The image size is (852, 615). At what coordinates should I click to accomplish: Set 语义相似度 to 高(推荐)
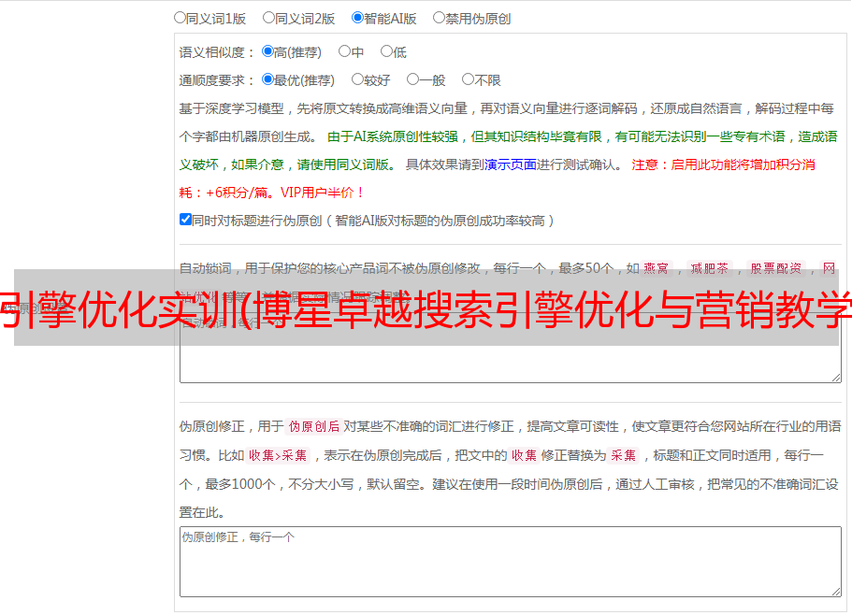click(267, 51)
